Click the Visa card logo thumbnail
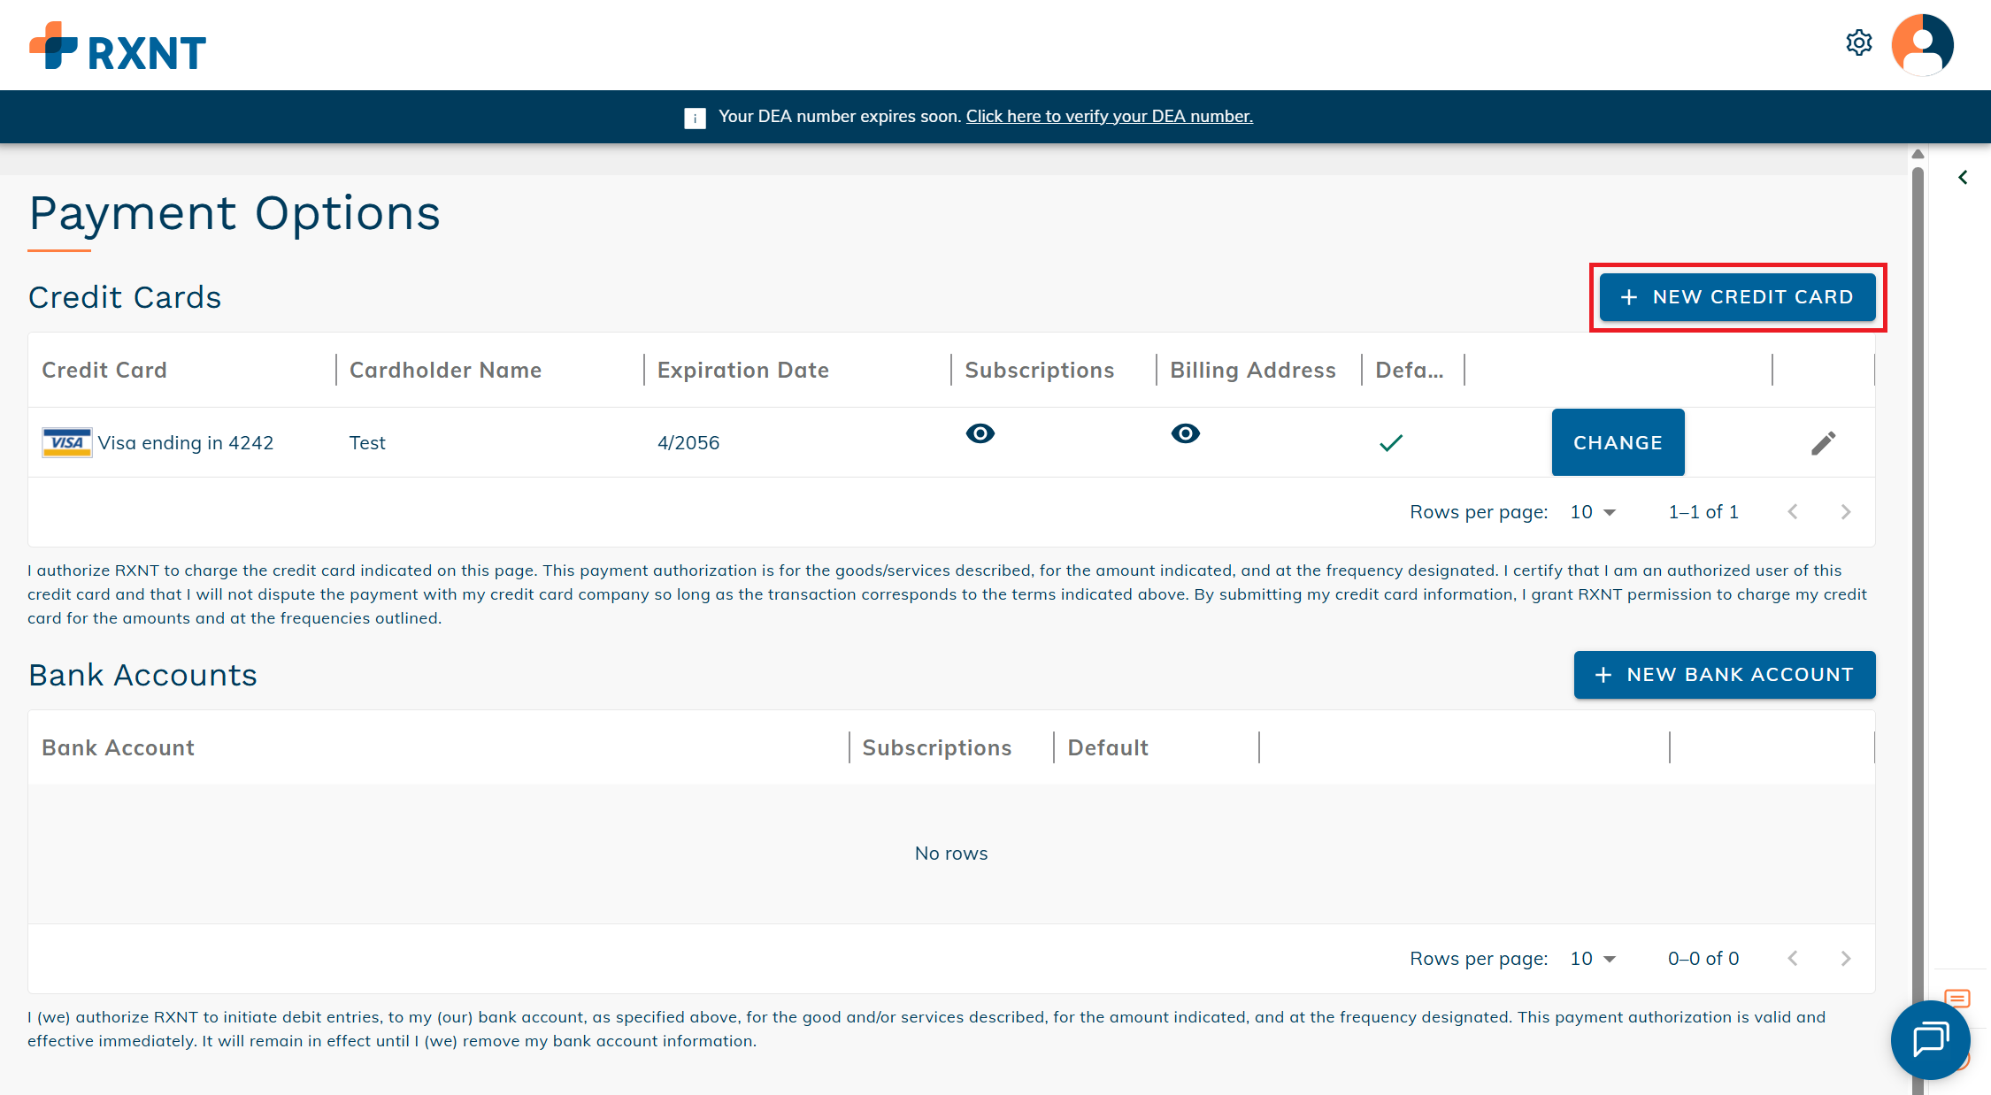Viewport: 1991px width, 1095px height. pos(66,442)
